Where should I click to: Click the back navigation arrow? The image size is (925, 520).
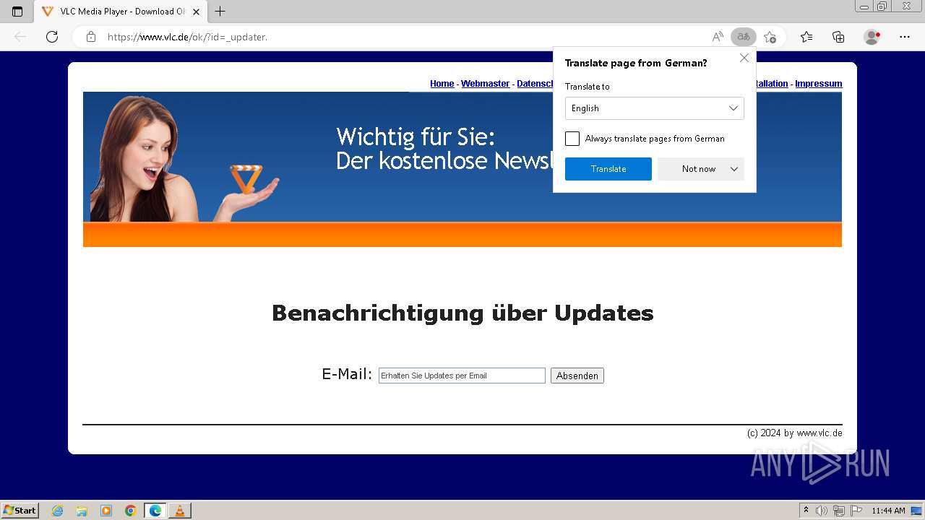click(20, 37)
